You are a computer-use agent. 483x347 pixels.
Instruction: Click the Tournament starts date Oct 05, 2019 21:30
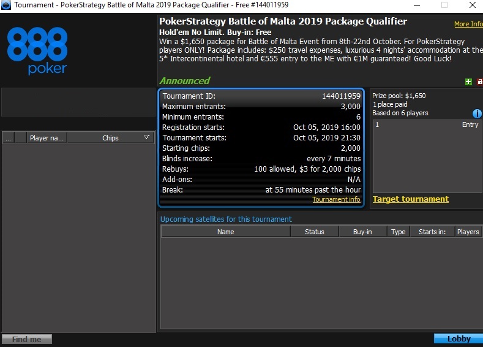tap(326, 137)
